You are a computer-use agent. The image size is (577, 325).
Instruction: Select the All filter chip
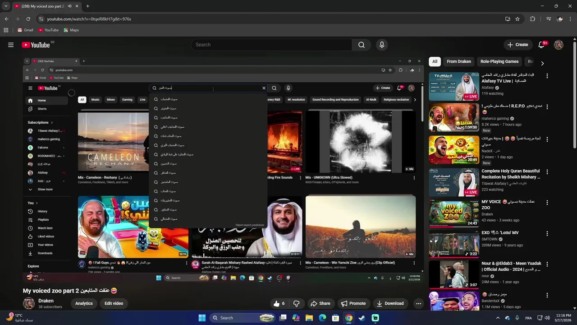[435, 61]
